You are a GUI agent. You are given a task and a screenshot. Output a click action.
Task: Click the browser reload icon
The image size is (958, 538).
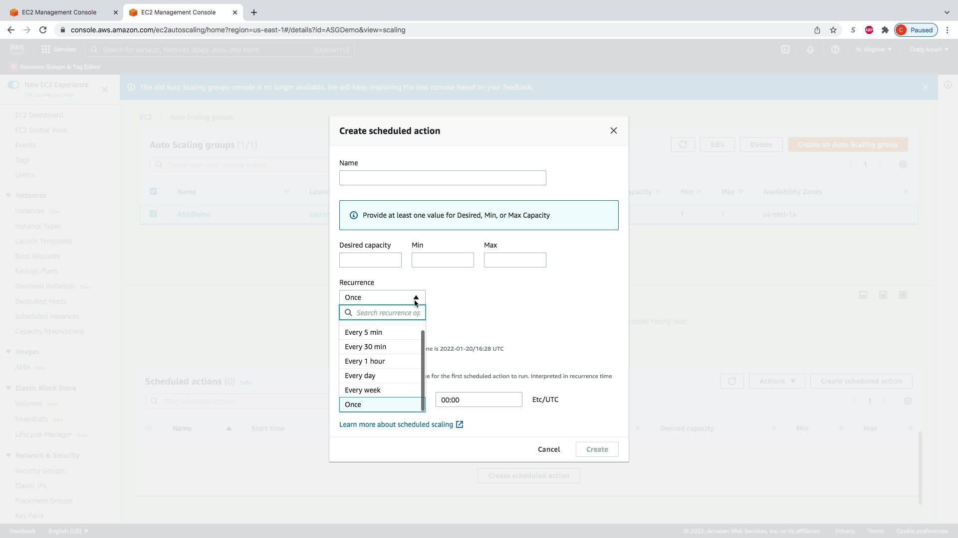43,30
